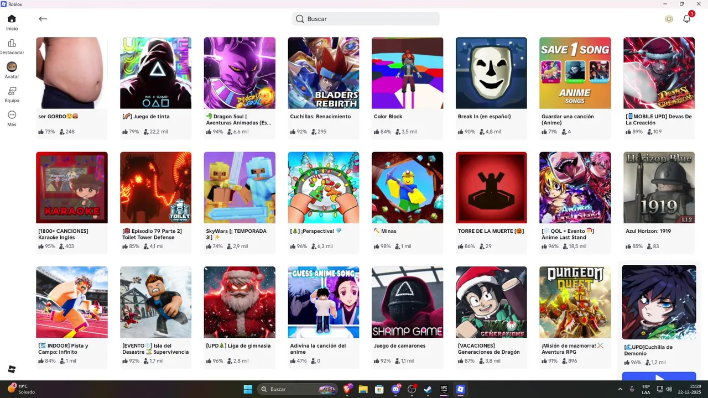Viewport: 708px width, 398px height.
Task: Open the Shrimp Game thumbnail
Action: pyautogui.click(x=407, y=302)
